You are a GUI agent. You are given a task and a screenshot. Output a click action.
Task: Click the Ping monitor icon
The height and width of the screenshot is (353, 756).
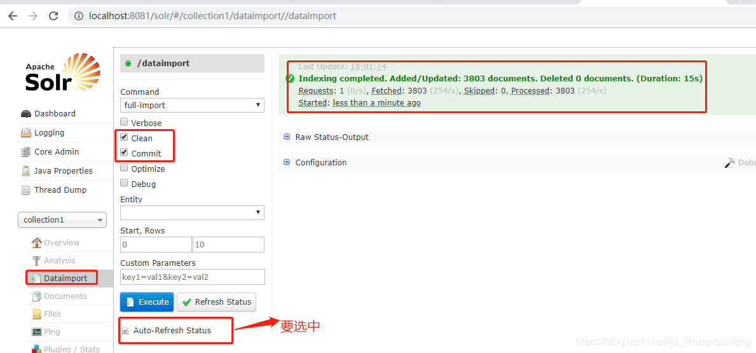(x=37, y=332)
